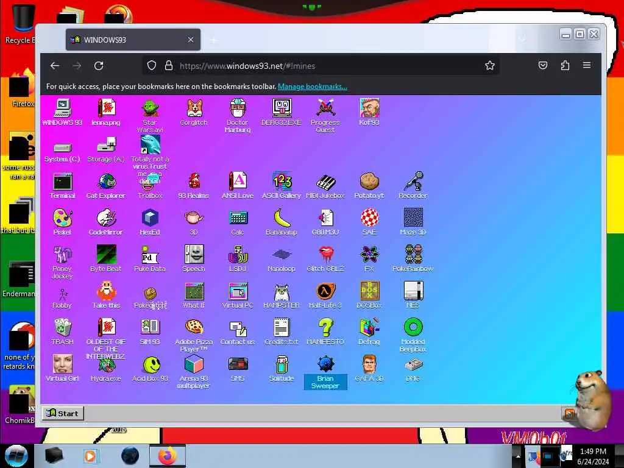Reload the current page
The width and height of the screenshot is (624, 468).
point(99,66)
